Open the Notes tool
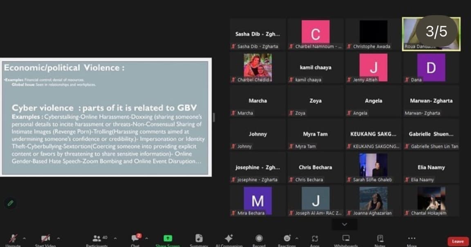This screenshot has height=247, width=471. coord(380,238)
